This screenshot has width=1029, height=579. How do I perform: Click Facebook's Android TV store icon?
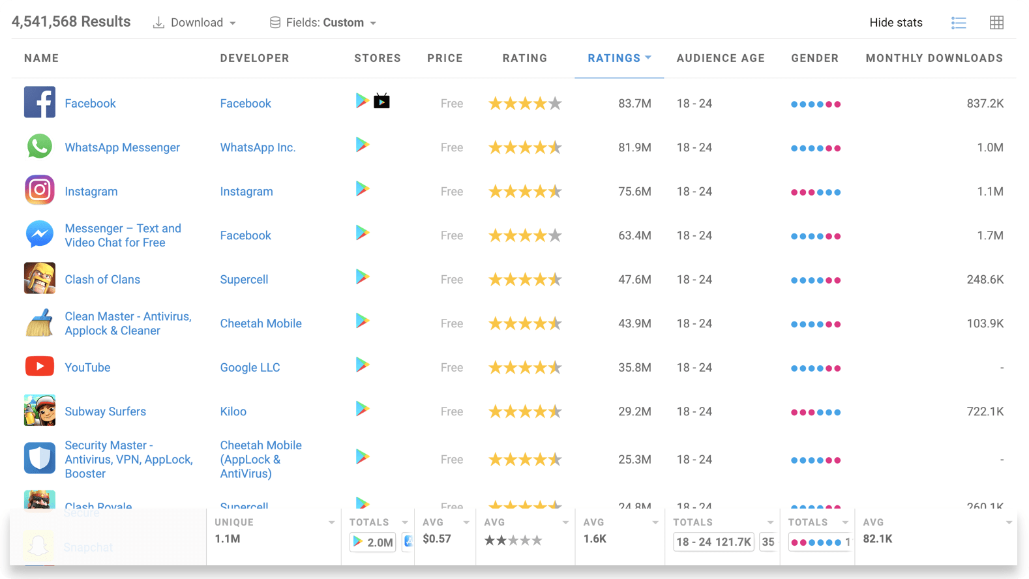381,101
